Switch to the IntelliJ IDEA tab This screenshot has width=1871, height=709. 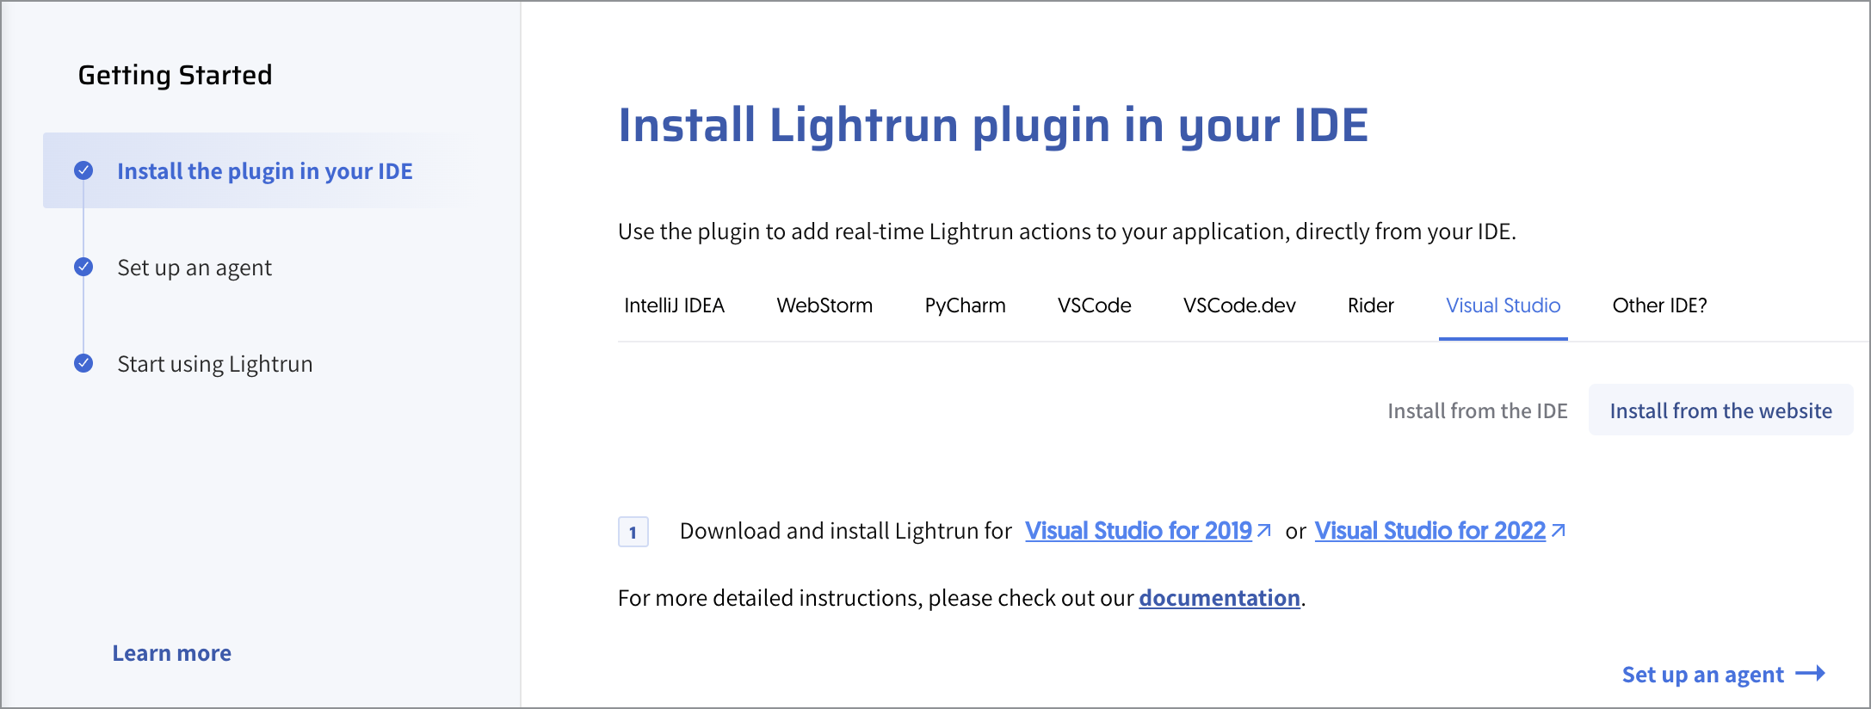674,306
